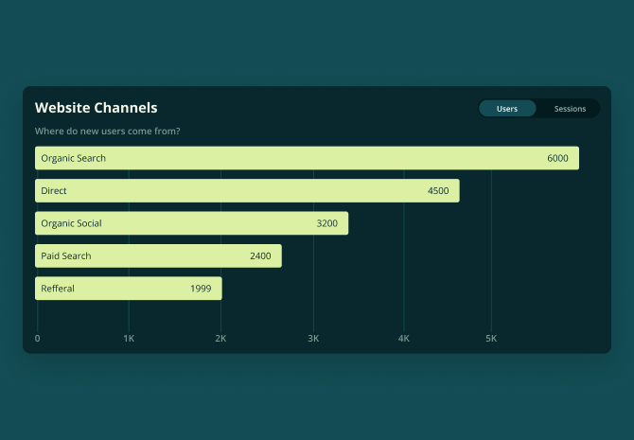This screenshot has height=440, width=634.
Task: Click the 6000 value label
Action: [x=557, y=158]
